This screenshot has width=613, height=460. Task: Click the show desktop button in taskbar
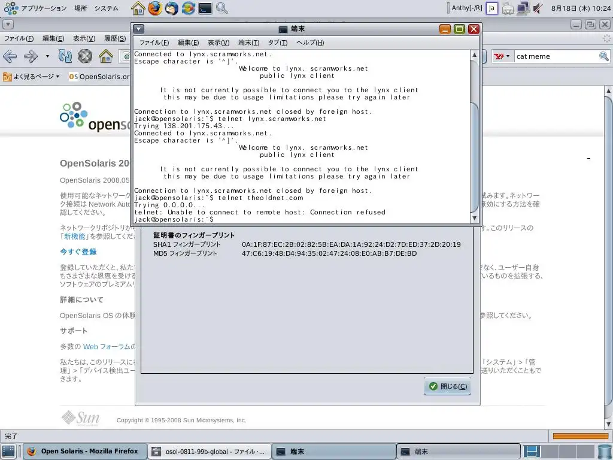point(8,452)
